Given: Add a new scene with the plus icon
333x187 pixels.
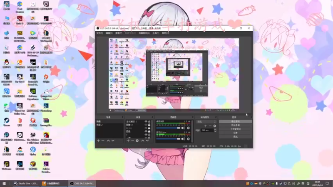Looking at the screenshot, I should click(98, 140).
